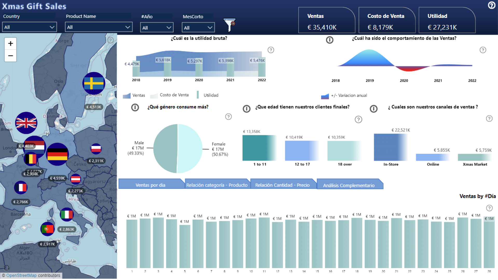Image resolution: width=498 pixels, height=280 pixels.
Task: Click the € 2,311K map label
Action: click(x=96, y=161)
